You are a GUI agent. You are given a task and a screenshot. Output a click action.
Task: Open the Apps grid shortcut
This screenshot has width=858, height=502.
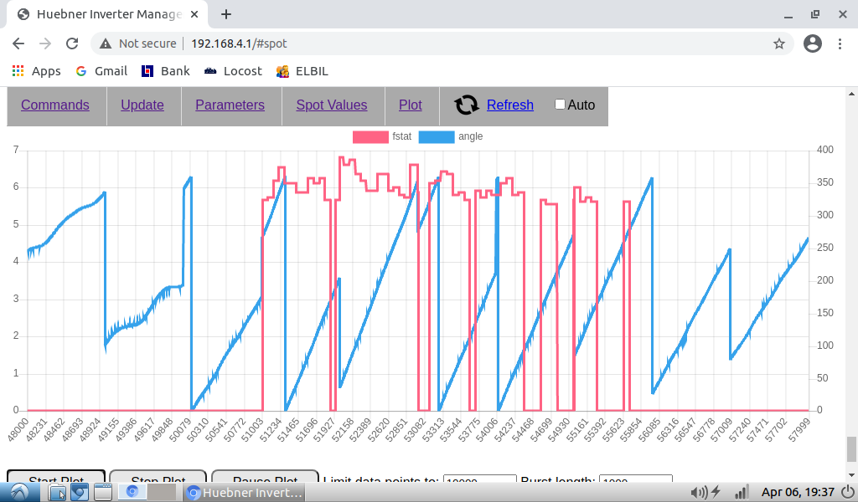(x=36, y=71)
